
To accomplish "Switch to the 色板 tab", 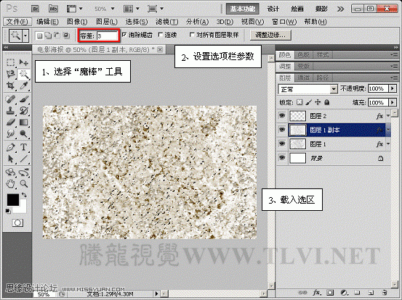I will pyautogui.click(x=303, y=54).
